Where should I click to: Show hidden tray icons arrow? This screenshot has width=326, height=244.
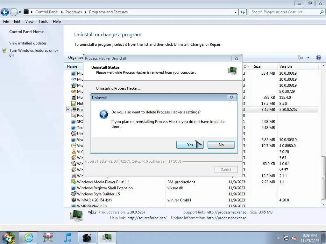coord(278,238)
